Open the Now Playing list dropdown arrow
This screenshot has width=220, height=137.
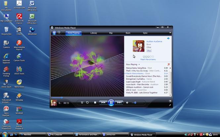(139, 64)
